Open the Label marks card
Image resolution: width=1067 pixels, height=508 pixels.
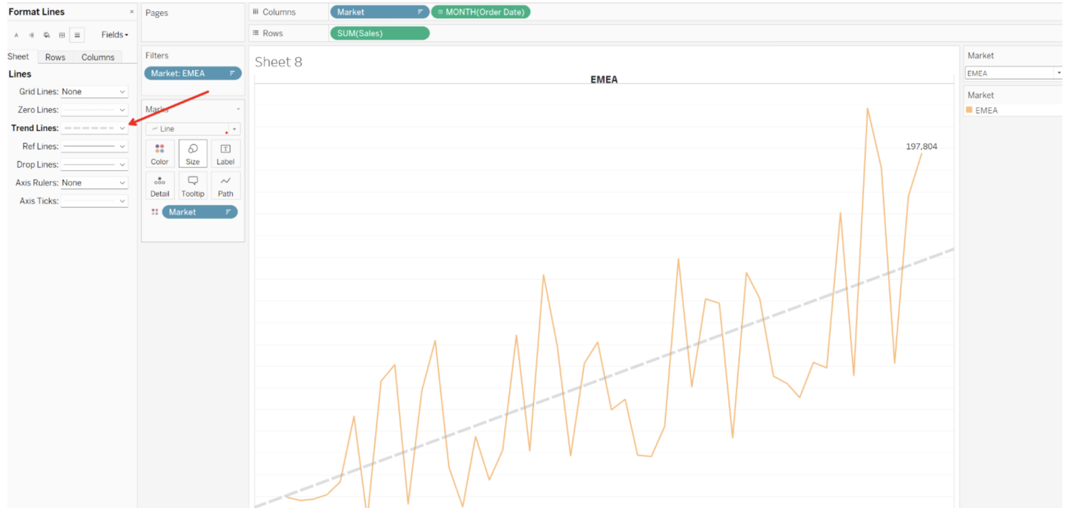(226, 154)
